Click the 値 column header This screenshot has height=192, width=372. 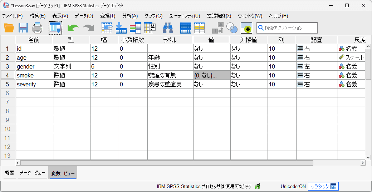(211, 40)
